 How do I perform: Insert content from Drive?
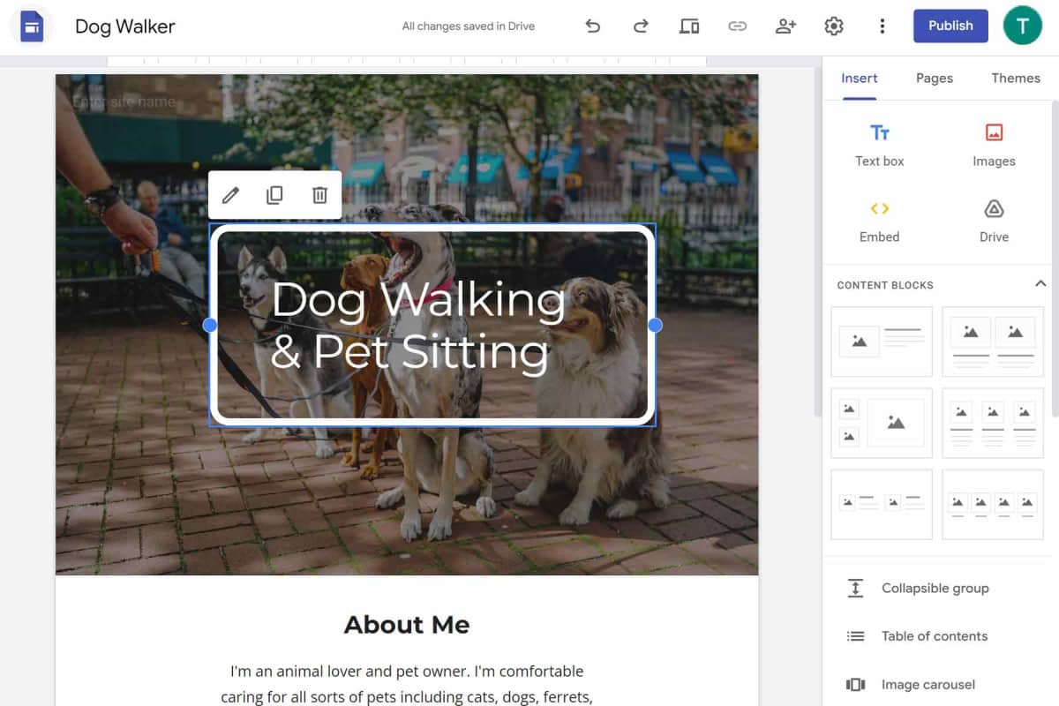coord(994,220)
